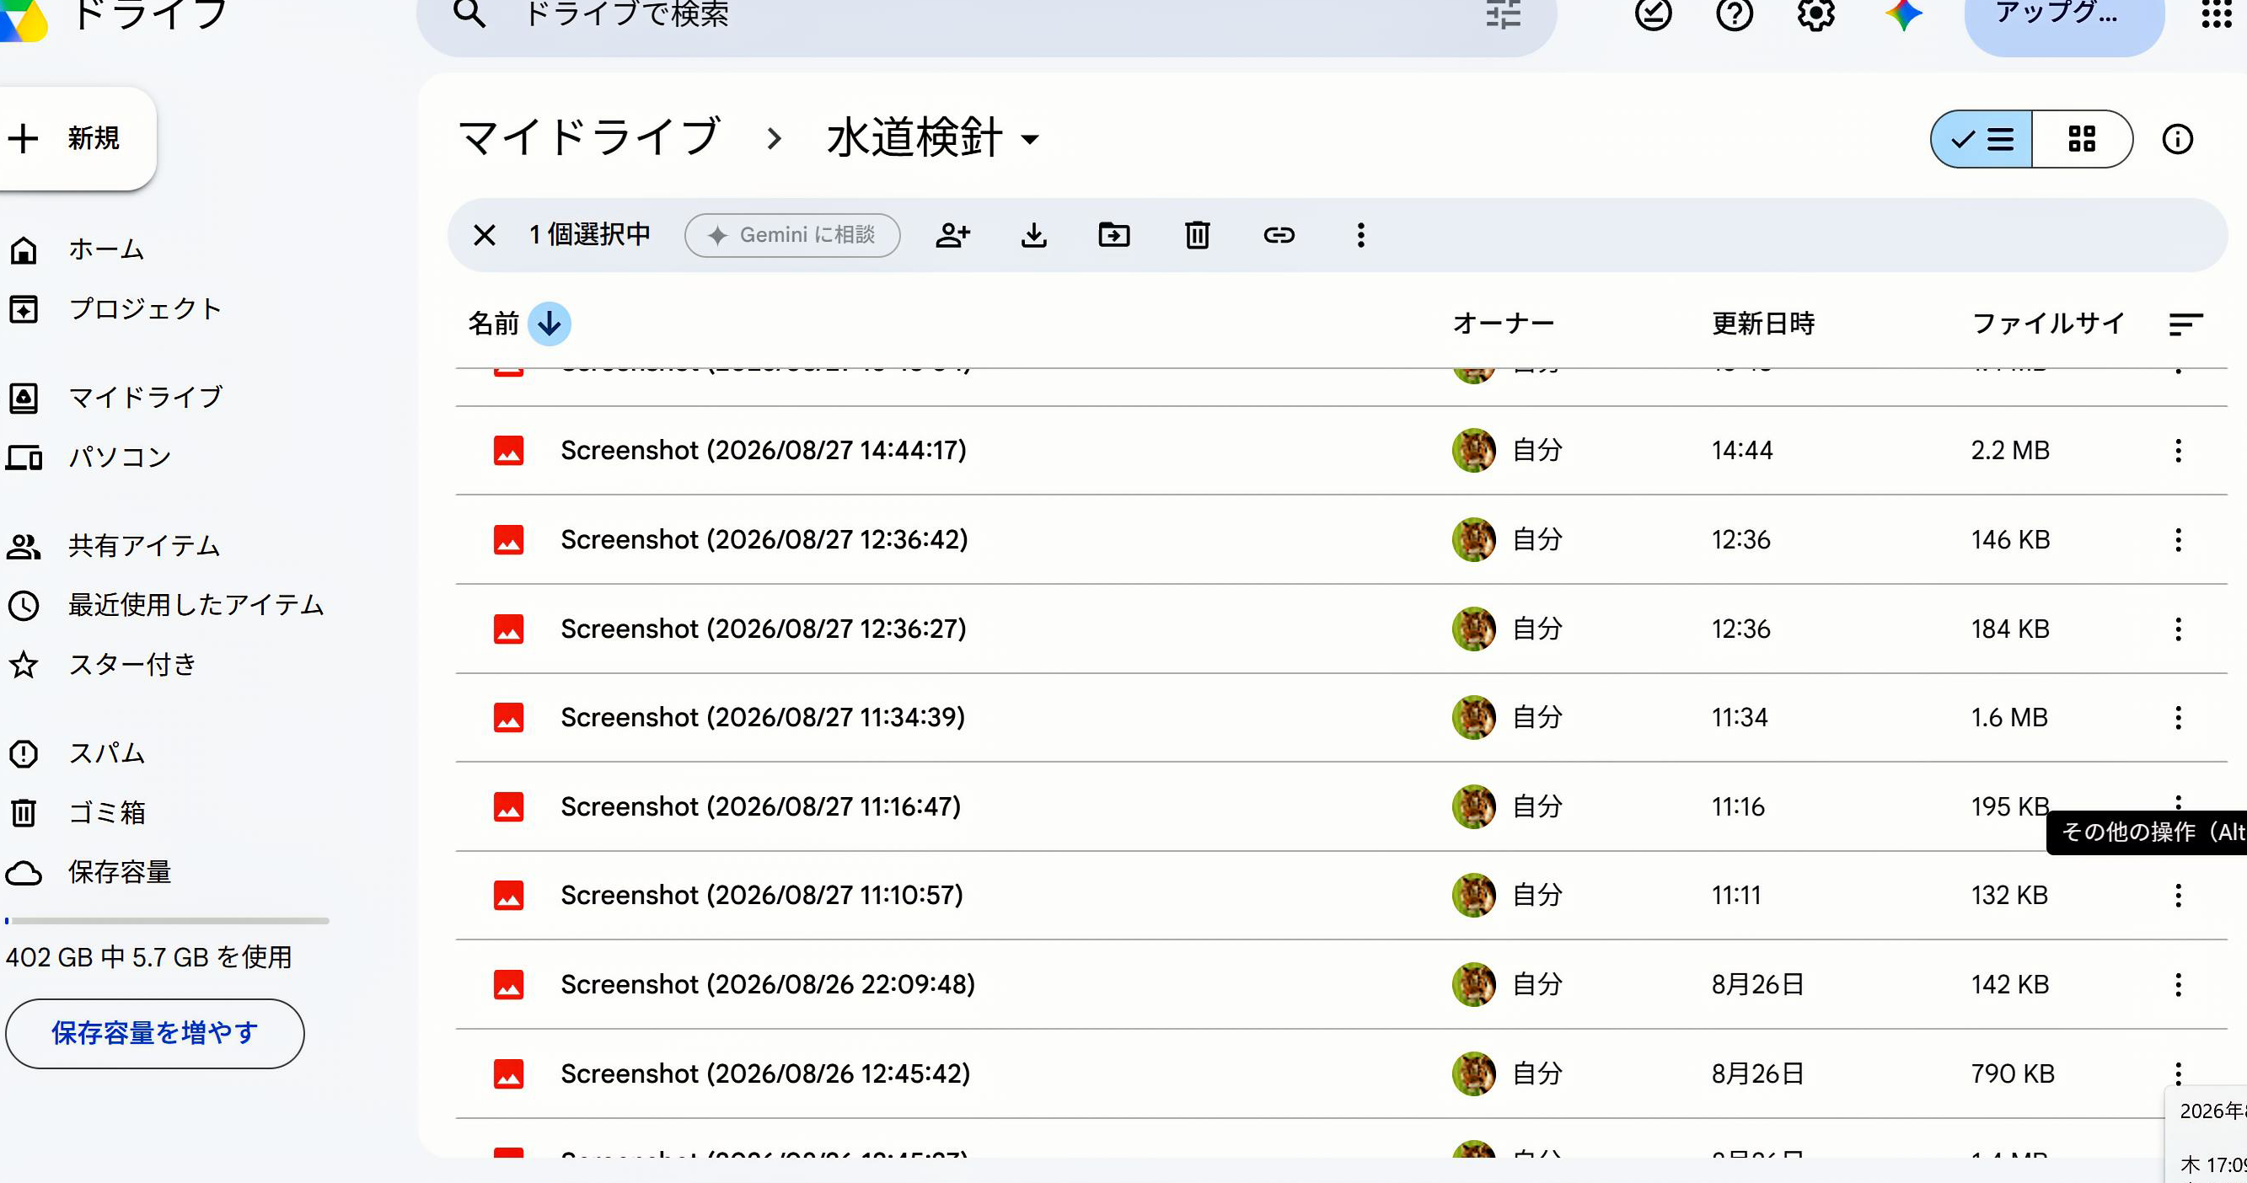Open プロジェクト in sidebar

point(144,309)
